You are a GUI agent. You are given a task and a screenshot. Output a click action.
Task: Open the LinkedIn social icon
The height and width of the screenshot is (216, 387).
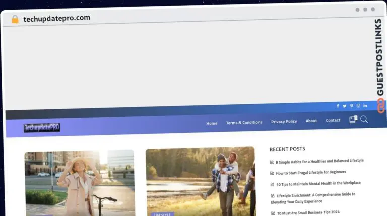[x=365, y=105]
